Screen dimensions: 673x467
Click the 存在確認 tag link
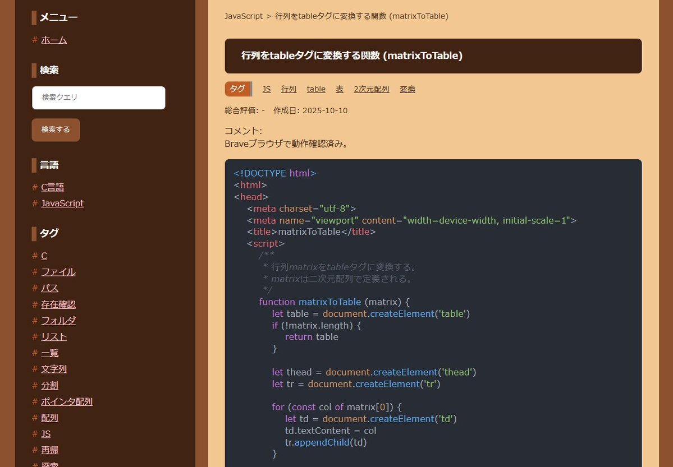coord(58,304)
